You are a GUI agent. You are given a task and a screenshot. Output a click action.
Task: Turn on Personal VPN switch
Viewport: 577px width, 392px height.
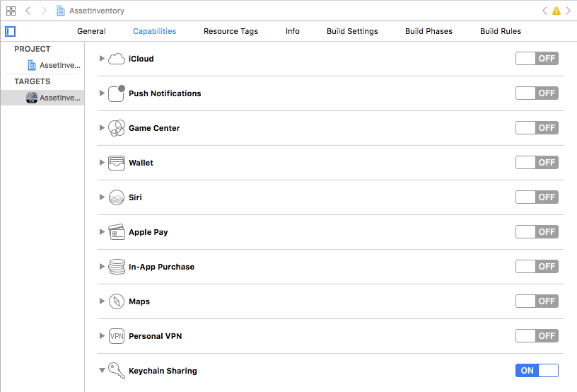(x=537, y=335)
